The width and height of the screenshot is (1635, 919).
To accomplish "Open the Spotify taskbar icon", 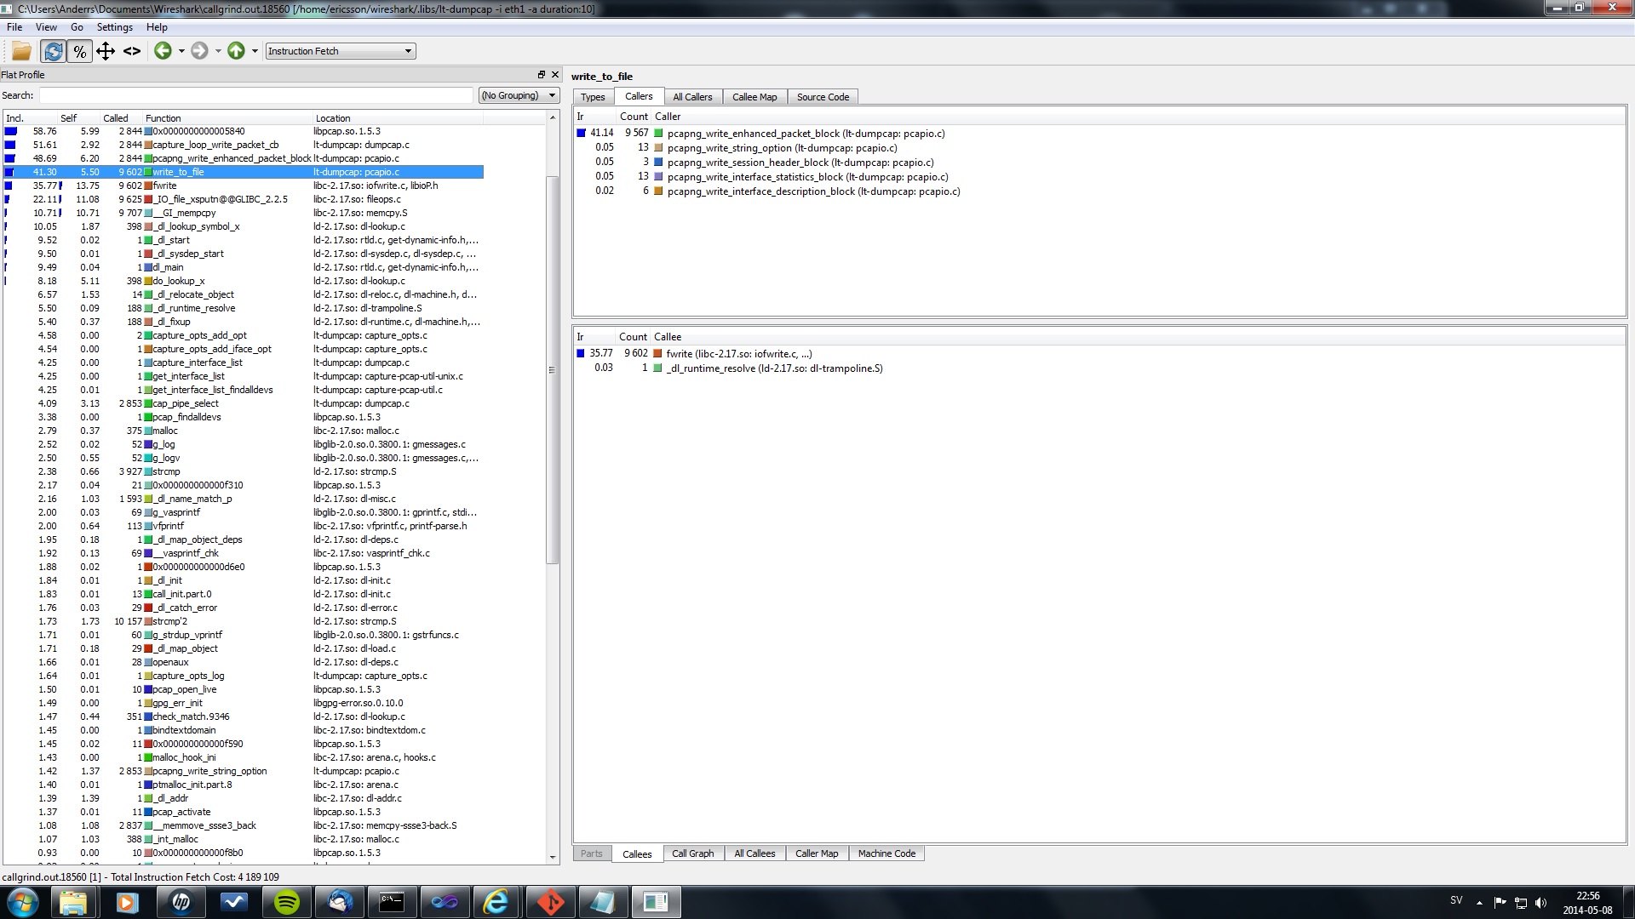I will (x=287, y=902).
